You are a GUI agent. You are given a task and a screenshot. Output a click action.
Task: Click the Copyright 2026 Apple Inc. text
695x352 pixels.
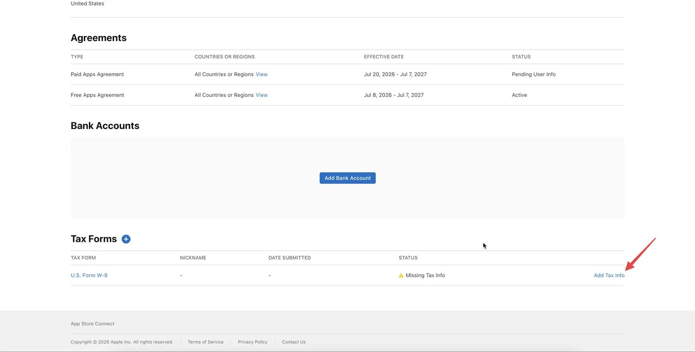[122, 342]
